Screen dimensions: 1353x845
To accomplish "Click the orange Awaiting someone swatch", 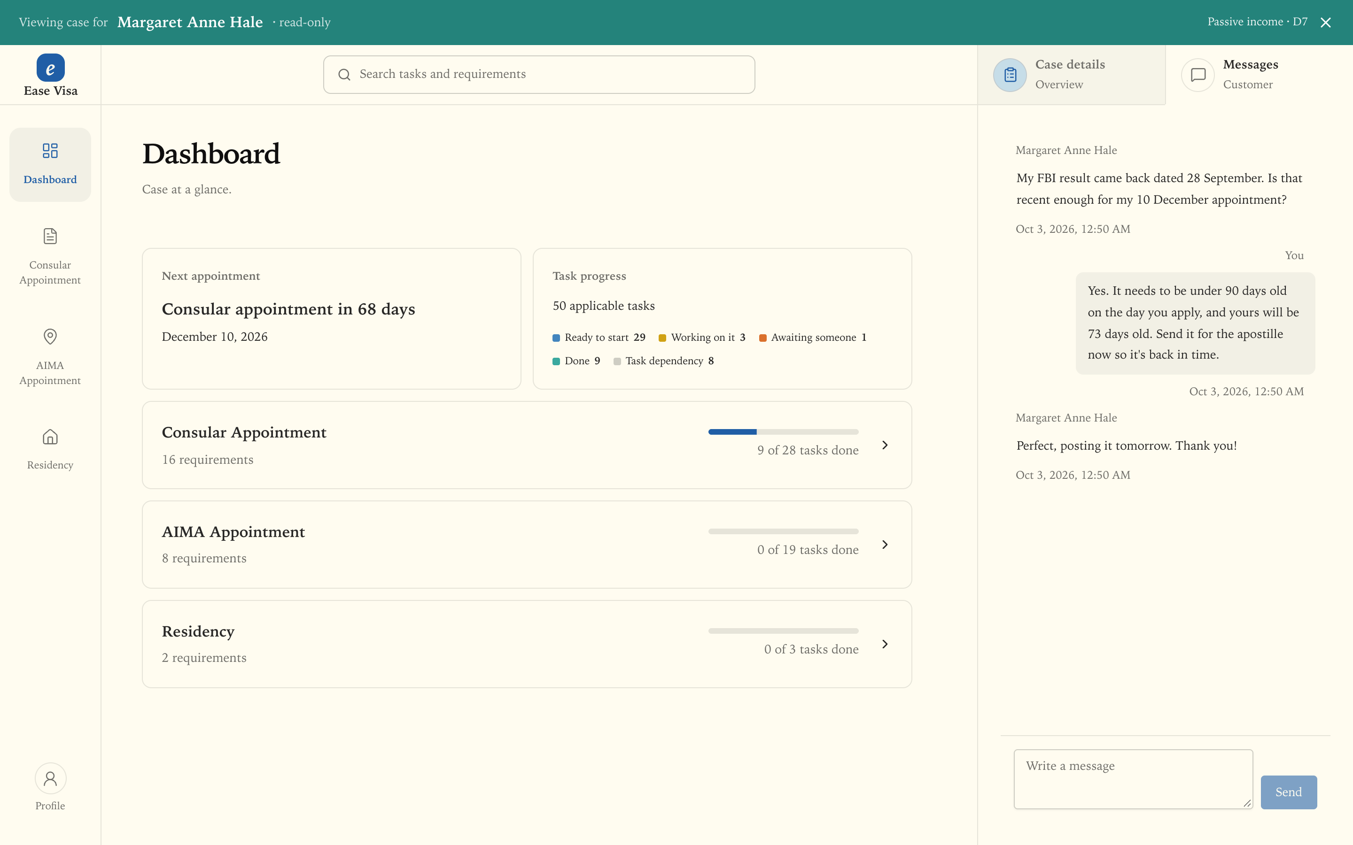I will tap(762, 338).
